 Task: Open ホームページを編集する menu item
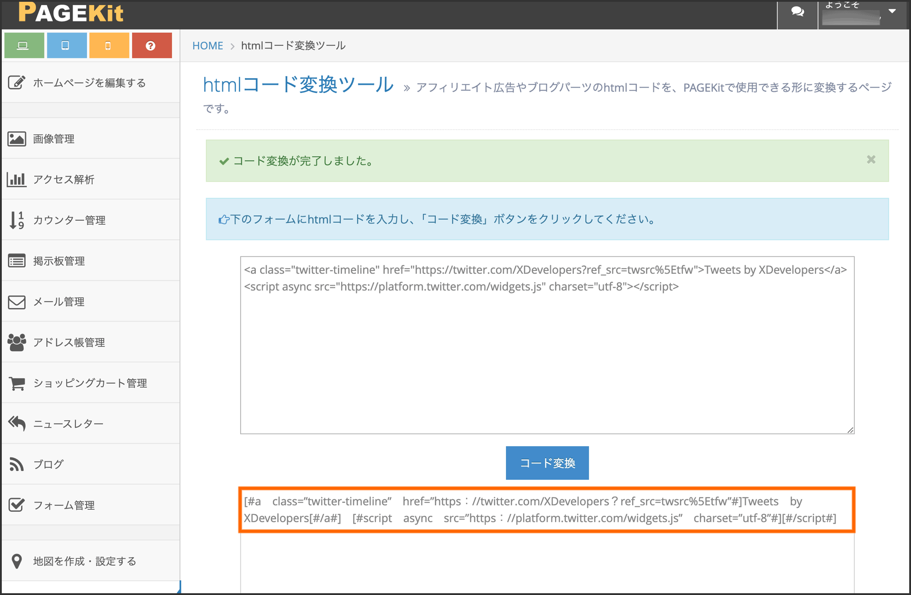click(91, 82)
